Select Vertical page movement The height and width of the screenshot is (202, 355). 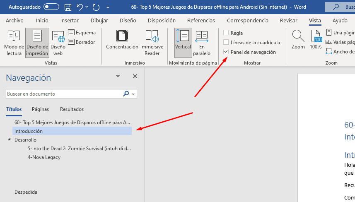[183, 43]
